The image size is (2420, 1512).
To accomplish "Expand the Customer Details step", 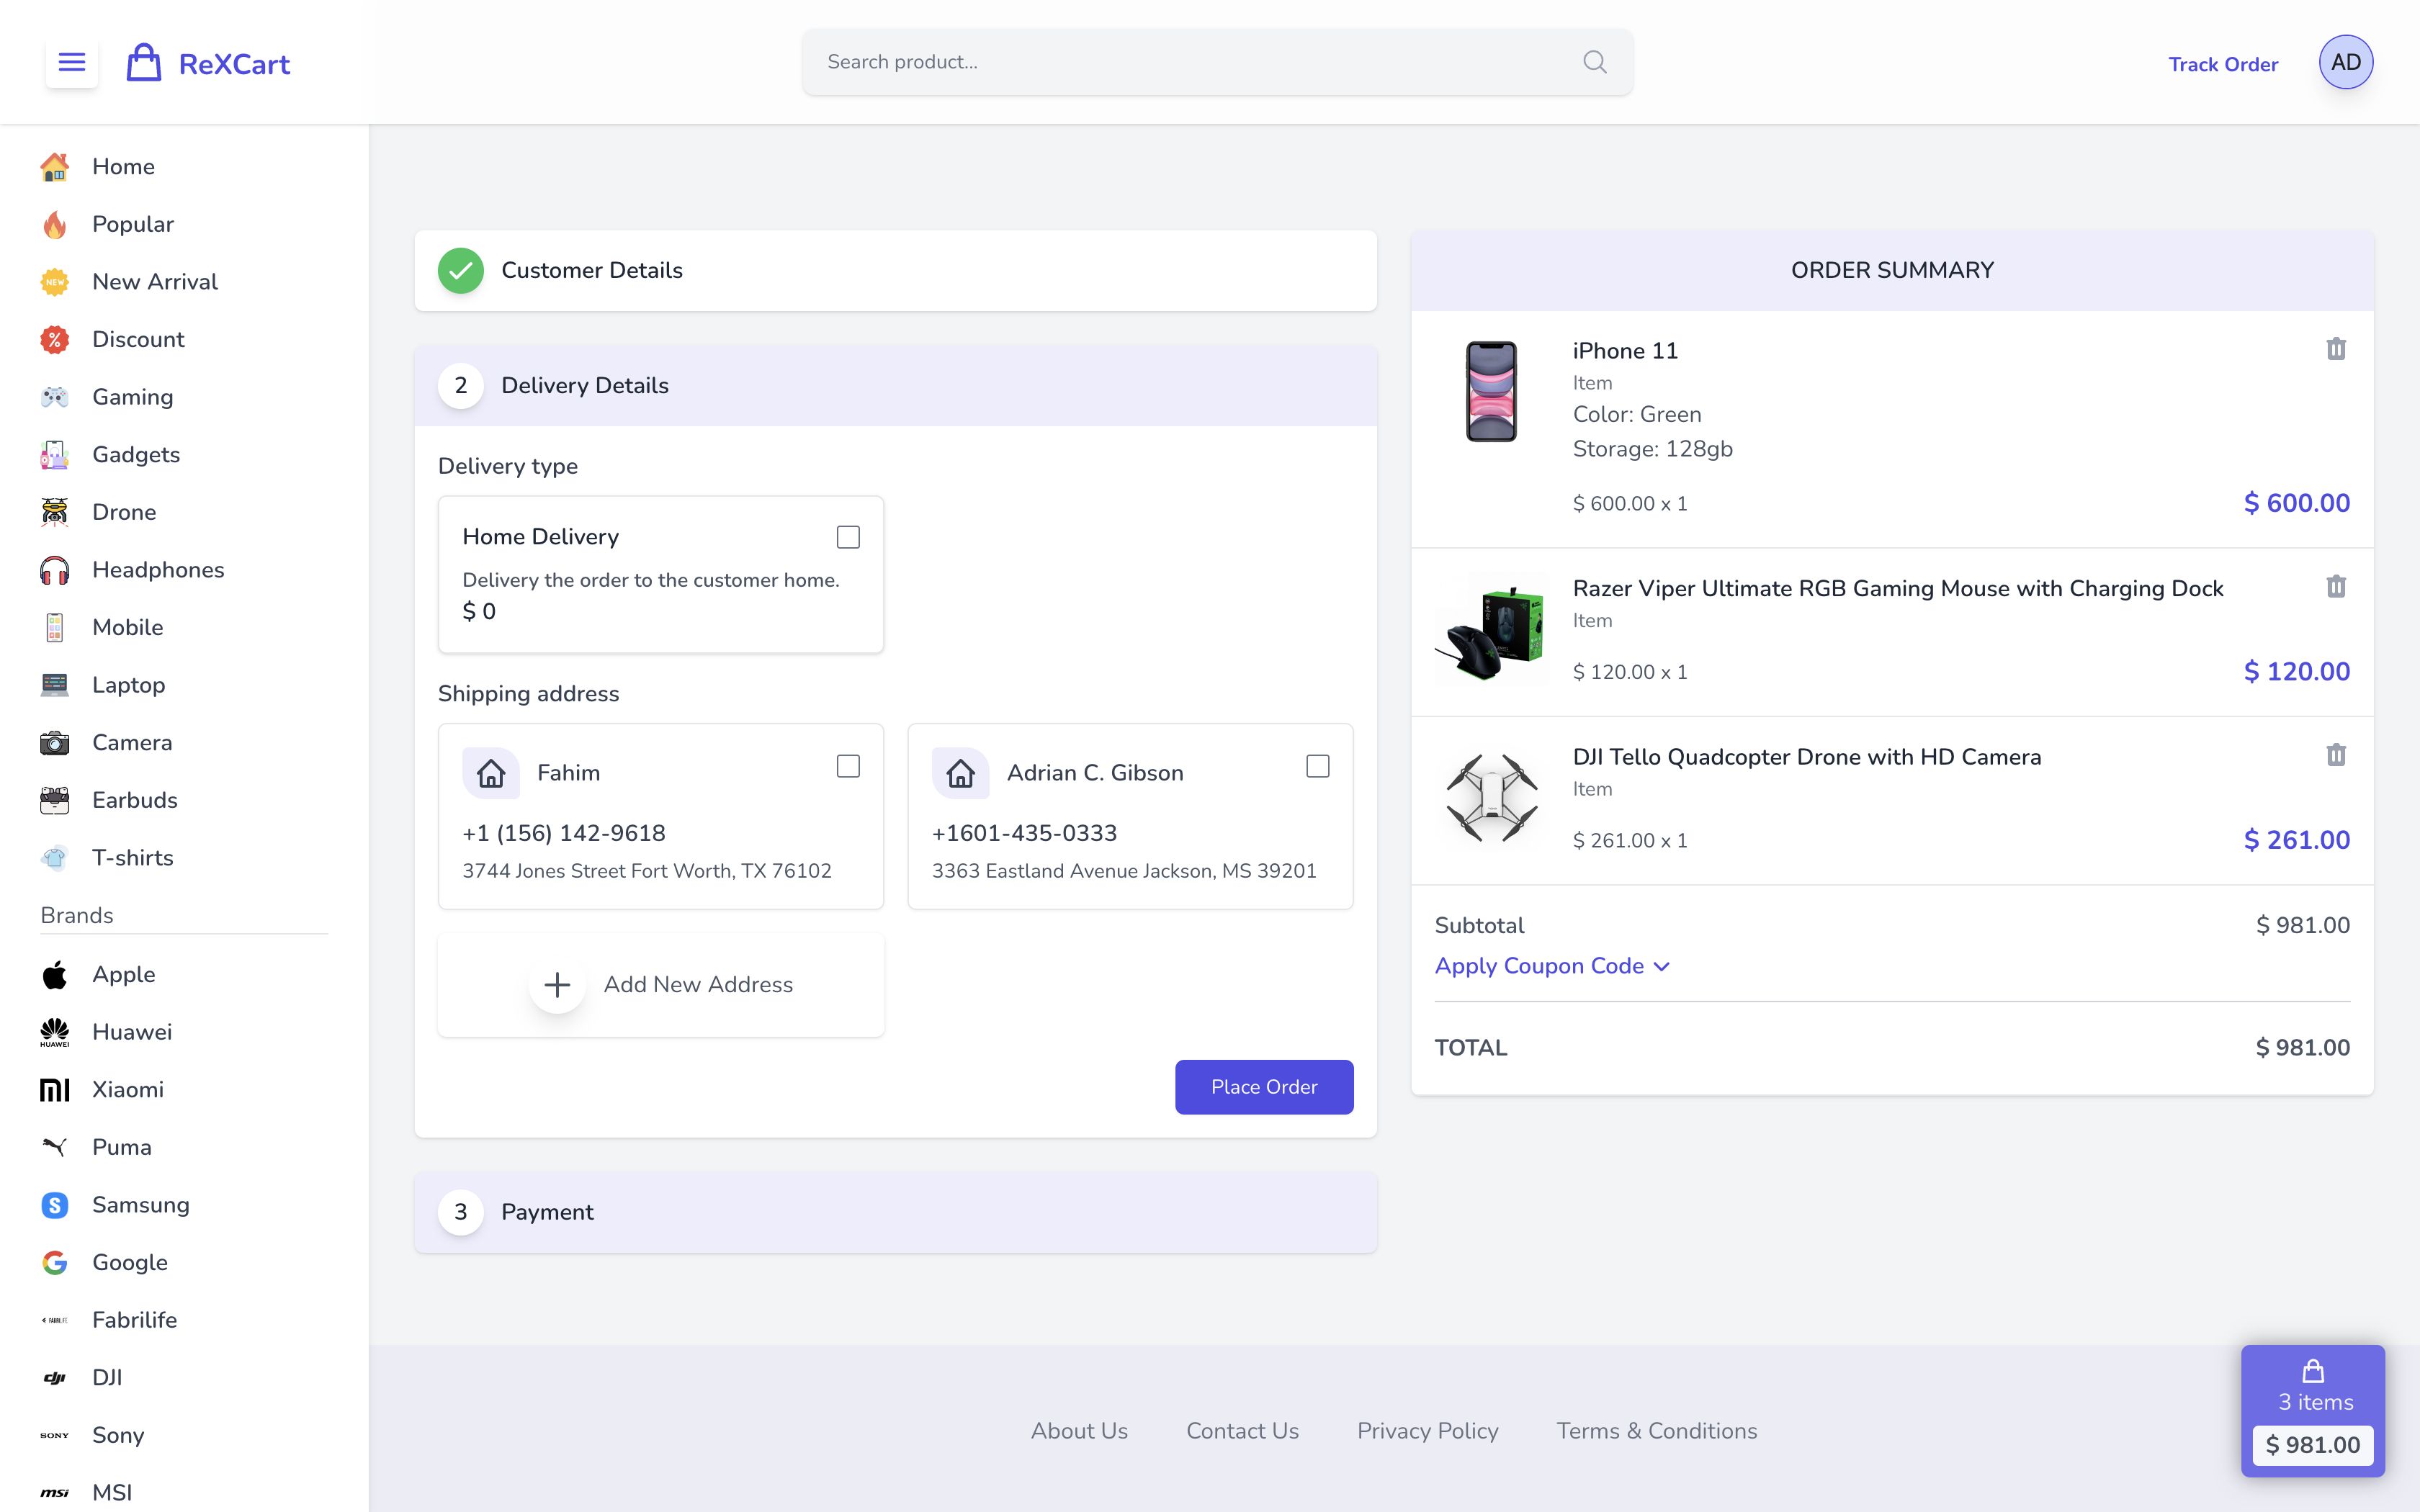I will click(895, 271).
